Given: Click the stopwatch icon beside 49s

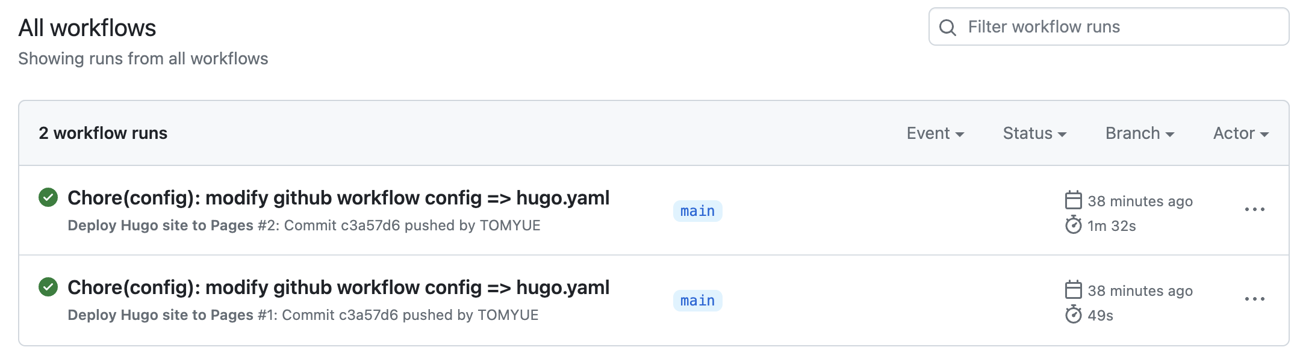Looking at the screenshot, I should (x=1073, y=315).
